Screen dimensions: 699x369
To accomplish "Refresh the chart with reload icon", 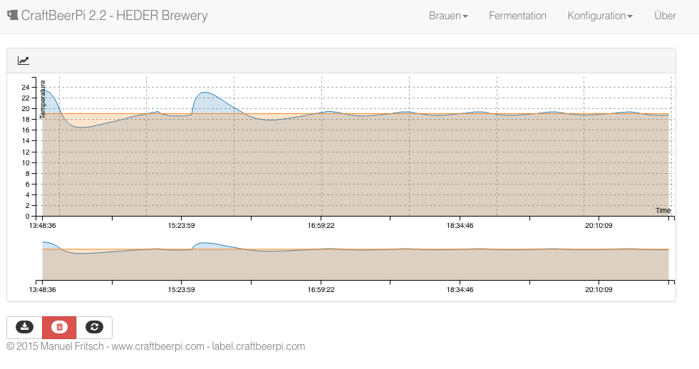I will point(94,327).
